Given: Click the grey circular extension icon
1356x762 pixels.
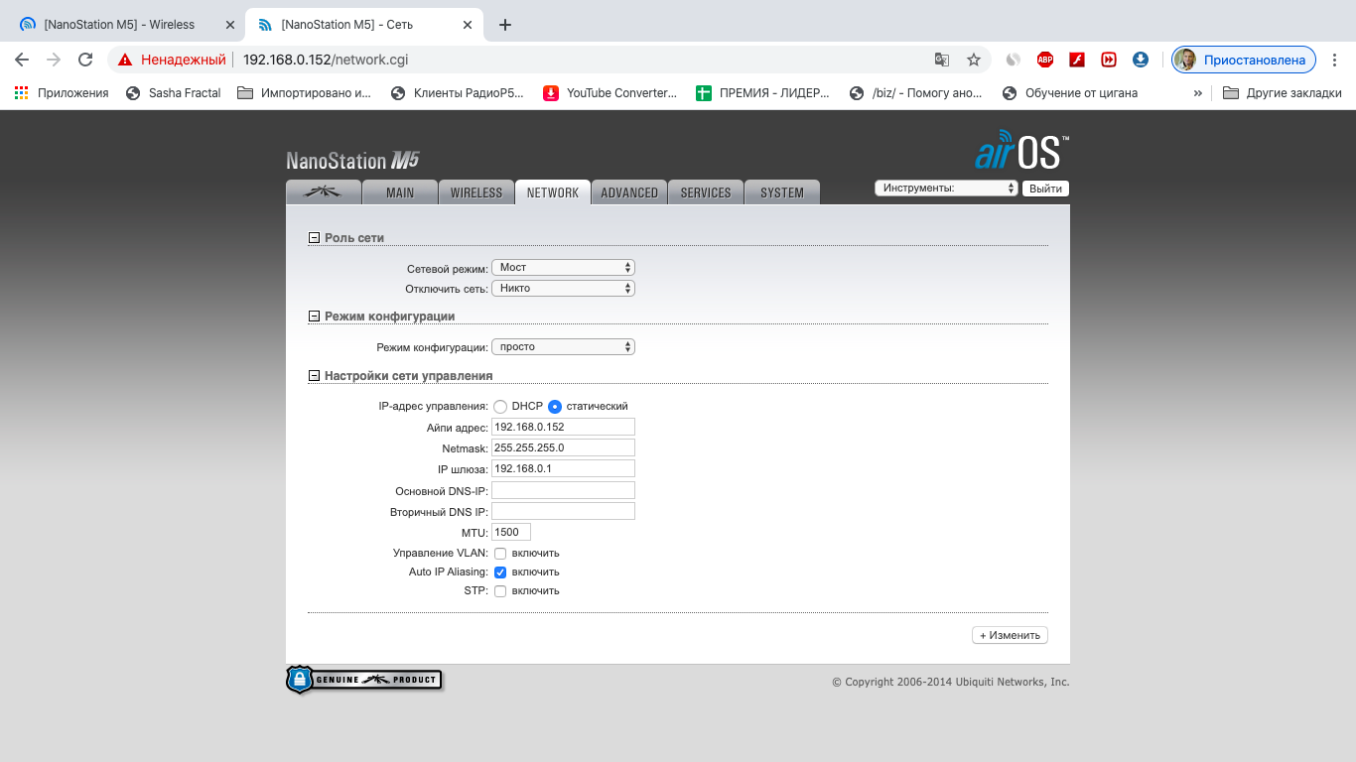Looking at the screenshot, I should 1013,60.
